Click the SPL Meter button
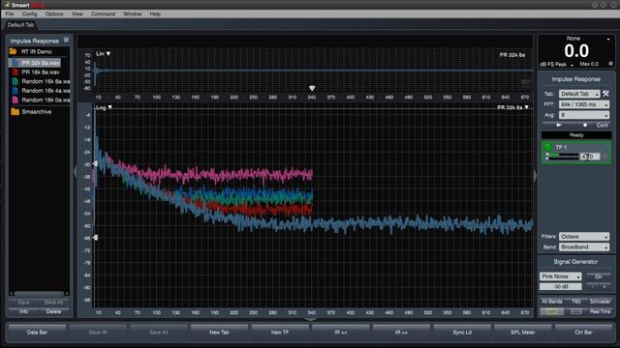The height and width of the screenshot is (348, 620). click(523, 333)
